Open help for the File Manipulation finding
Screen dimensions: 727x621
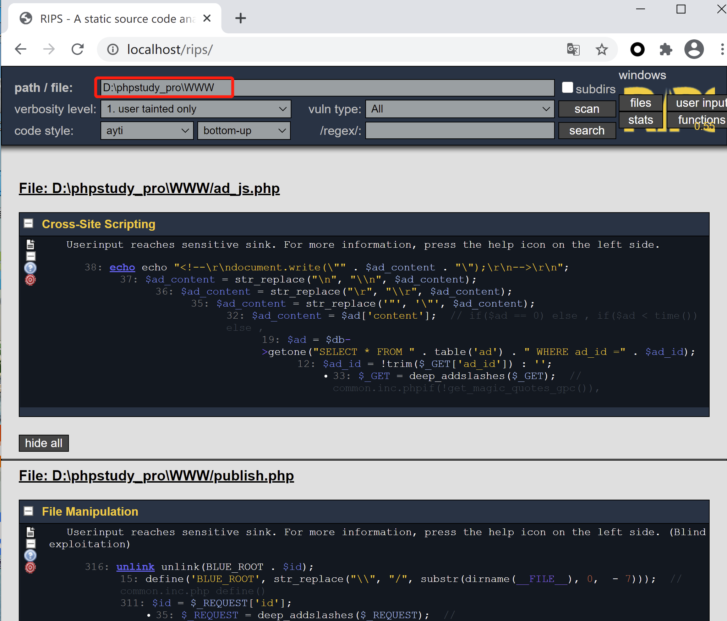(x=30, y=555)
